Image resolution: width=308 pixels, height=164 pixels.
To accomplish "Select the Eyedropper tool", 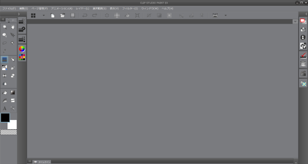I will (x=5, y=51).
